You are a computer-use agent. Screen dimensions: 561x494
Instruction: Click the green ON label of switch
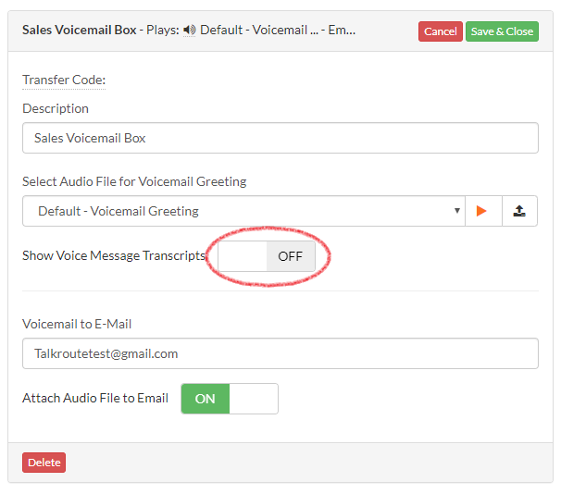tap(205, 399)
